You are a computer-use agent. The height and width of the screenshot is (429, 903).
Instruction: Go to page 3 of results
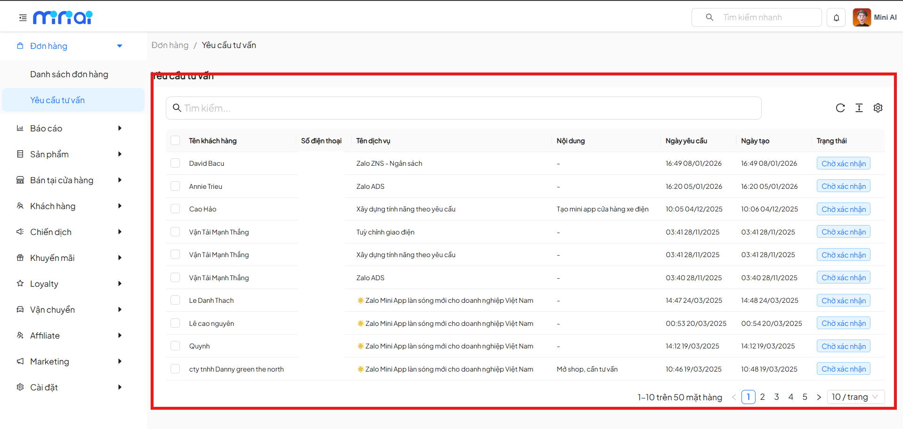tap(776, 397)
